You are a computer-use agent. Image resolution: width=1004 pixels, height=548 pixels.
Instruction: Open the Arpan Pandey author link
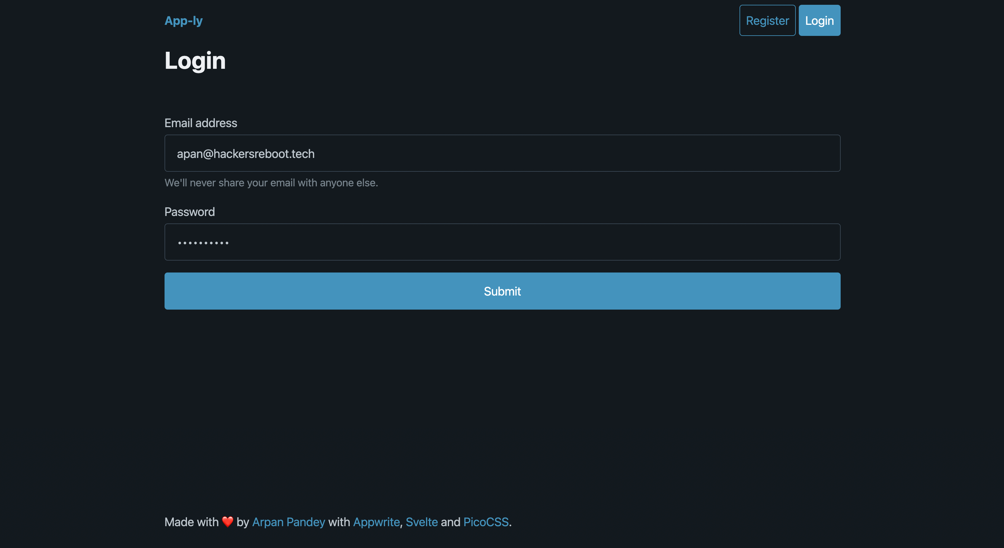pos(288,522)
